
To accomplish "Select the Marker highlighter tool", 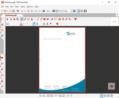I will click(25, 19).
